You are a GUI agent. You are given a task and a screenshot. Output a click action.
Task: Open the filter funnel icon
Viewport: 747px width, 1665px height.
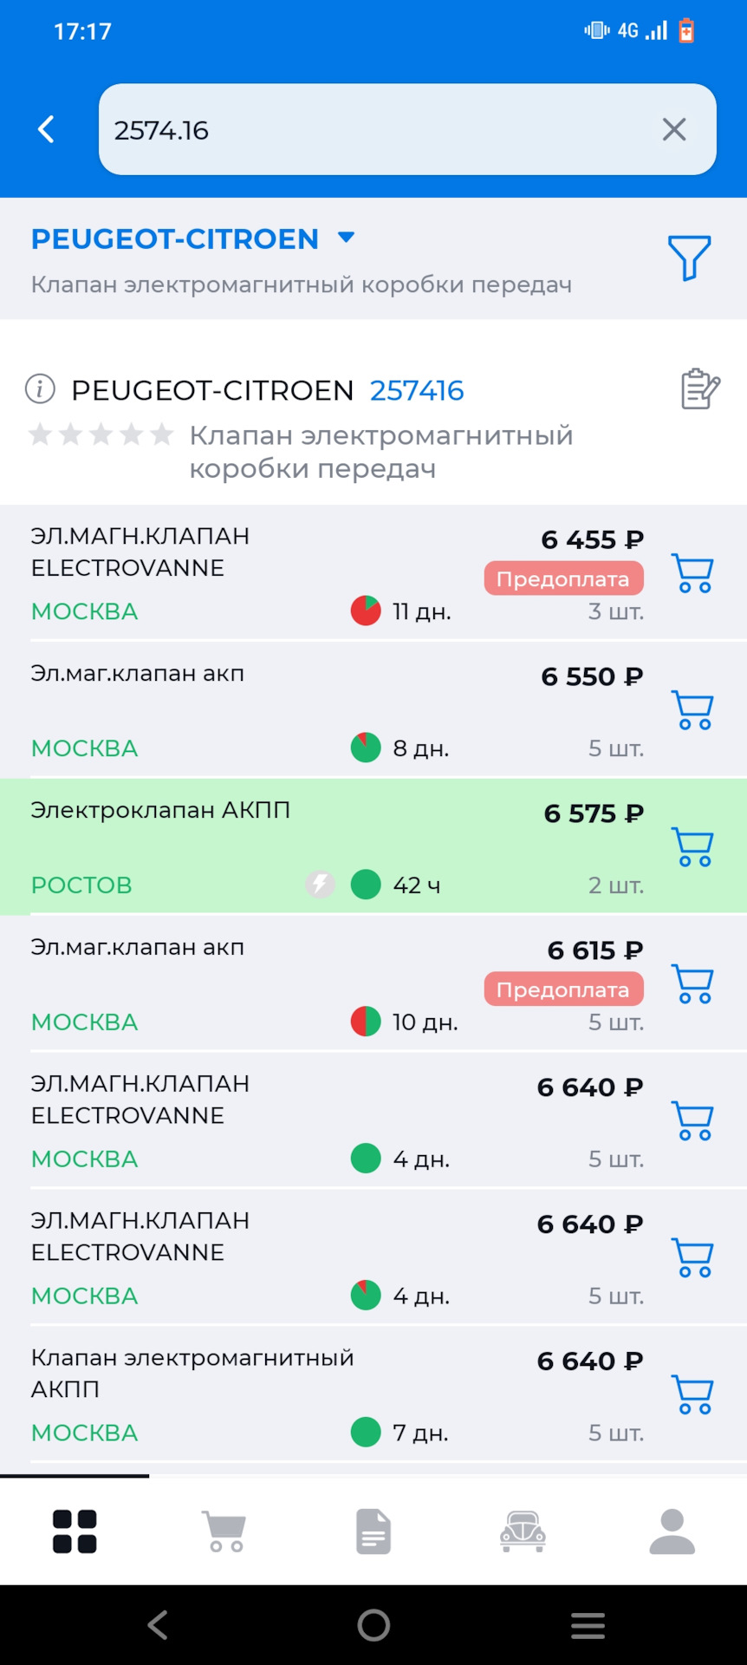tap(689, 258)
